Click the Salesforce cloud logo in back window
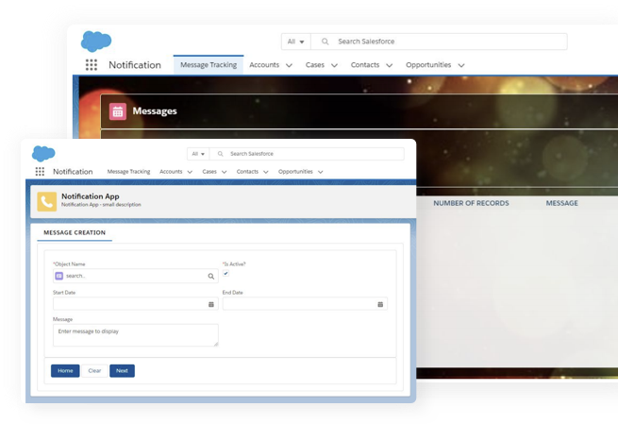The width and height of the screenshot is (618, 424). coord(96,42)
